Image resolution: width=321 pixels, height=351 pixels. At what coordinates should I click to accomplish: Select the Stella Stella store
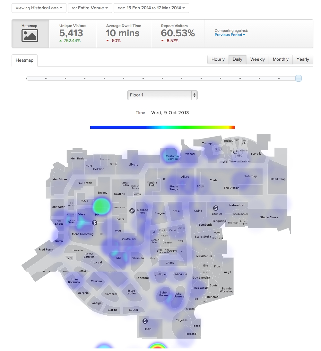pyautogui.click(x=203, y=237)
